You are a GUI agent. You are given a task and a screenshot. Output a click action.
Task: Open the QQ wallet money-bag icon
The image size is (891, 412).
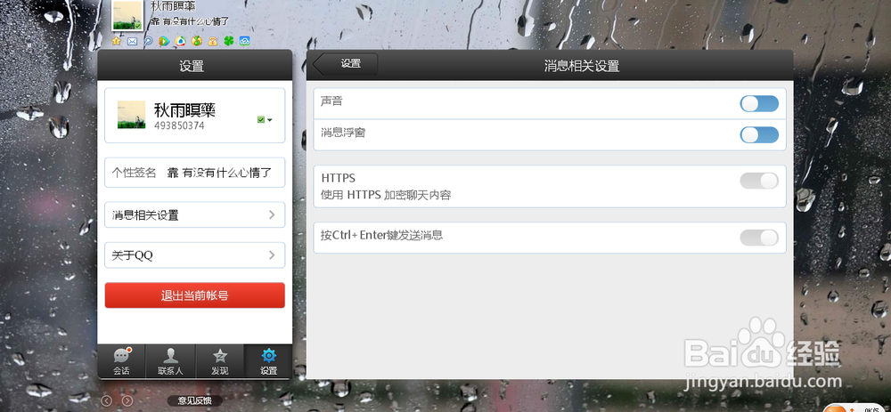click(213, 41)
